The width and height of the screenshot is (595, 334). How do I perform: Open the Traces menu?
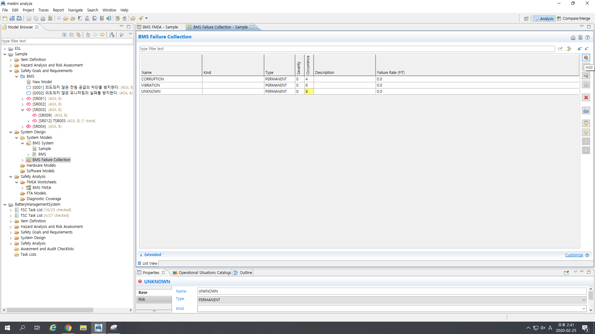[x=43, y=10]
